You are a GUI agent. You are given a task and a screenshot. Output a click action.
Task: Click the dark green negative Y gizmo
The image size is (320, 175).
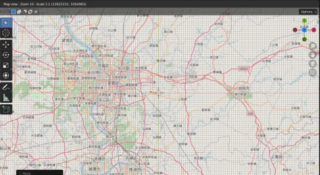coord(304,39)
